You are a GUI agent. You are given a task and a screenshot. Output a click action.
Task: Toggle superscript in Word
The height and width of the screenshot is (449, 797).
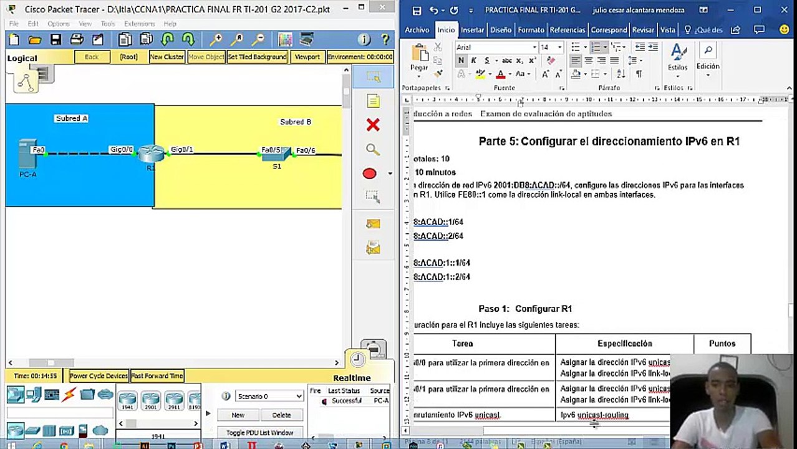[x=533, y=60]
